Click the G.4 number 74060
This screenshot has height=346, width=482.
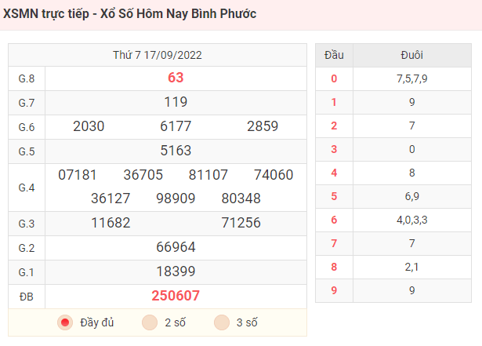[x=274, y=175]
